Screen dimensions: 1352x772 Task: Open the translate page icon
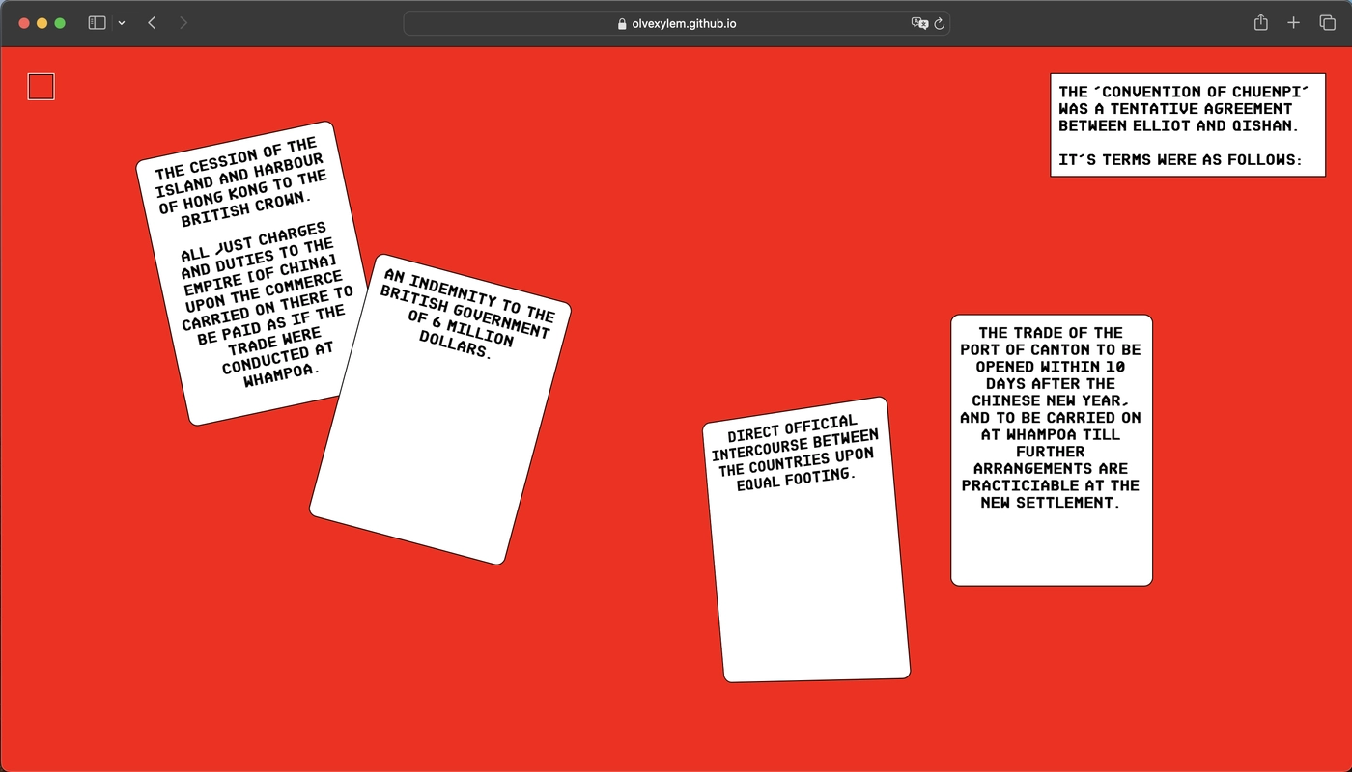pos(919,23)
